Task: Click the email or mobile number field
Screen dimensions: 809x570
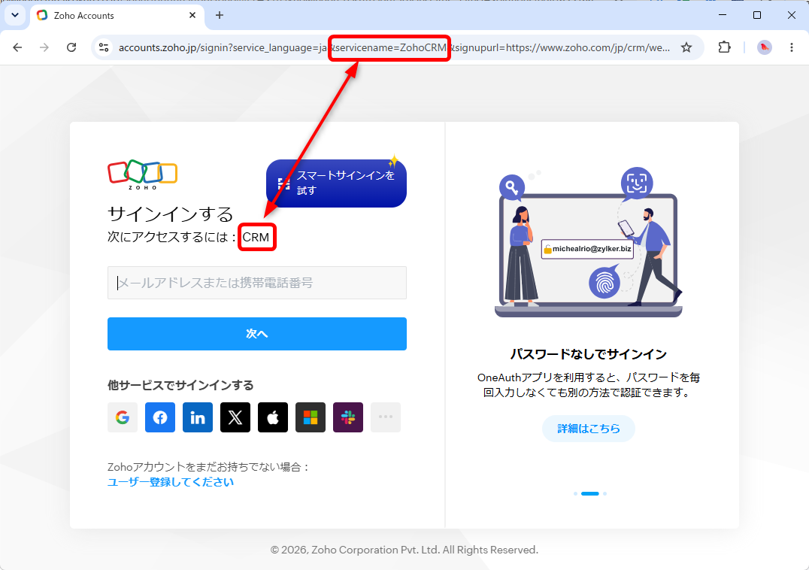Action: [257, 283]
